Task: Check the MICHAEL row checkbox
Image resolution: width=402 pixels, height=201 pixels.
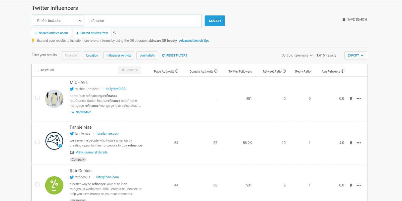Action: (x=37, y=98)
